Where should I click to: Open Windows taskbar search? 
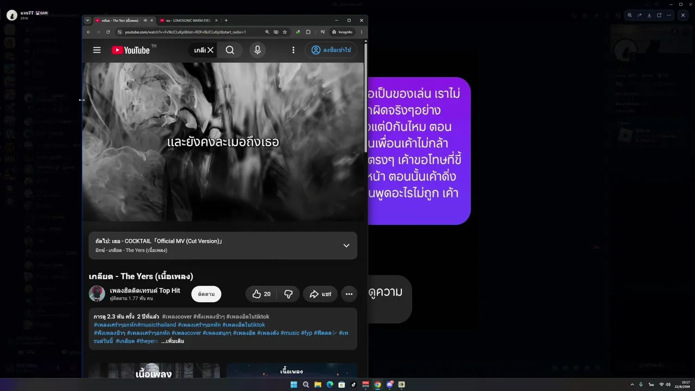[306, 384]
